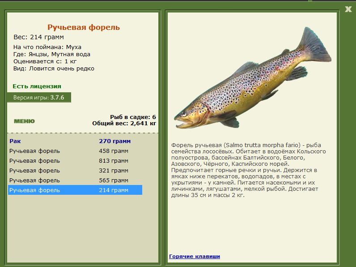Select the Рак 270 грамм row
Screen dimensions: 356x267
[x=75, y=141]
